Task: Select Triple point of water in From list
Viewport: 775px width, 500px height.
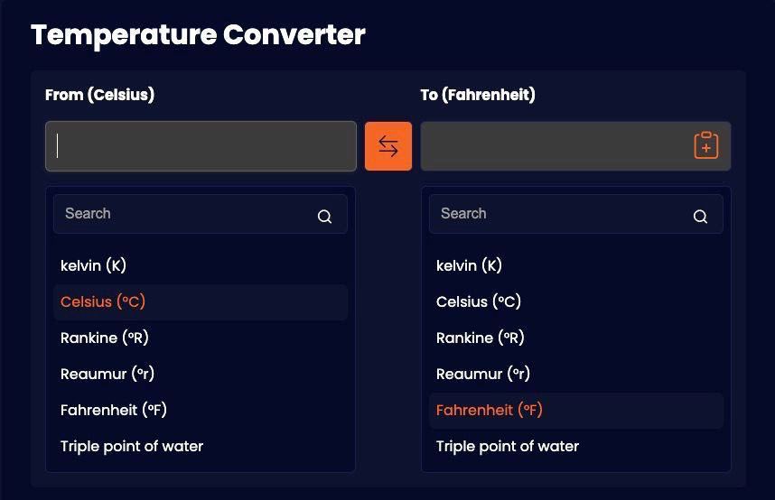Action: pyautogui.click(x=201, y=446)
